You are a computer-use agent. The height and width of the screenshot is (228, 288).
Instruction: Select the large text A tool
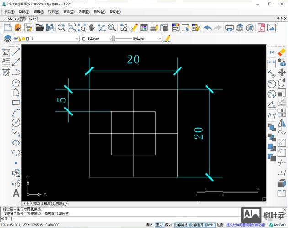click(16, 193)
